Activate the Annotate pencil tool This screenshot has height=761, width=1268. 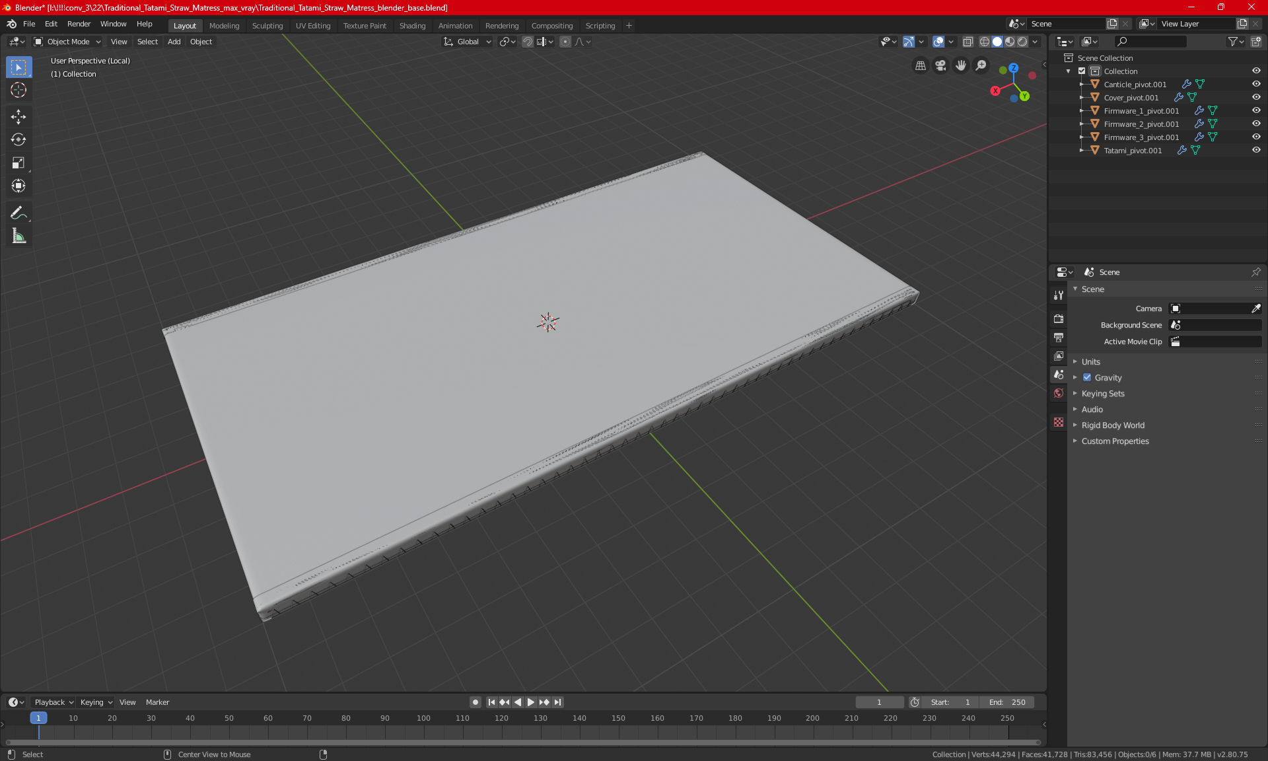point(18,213)
